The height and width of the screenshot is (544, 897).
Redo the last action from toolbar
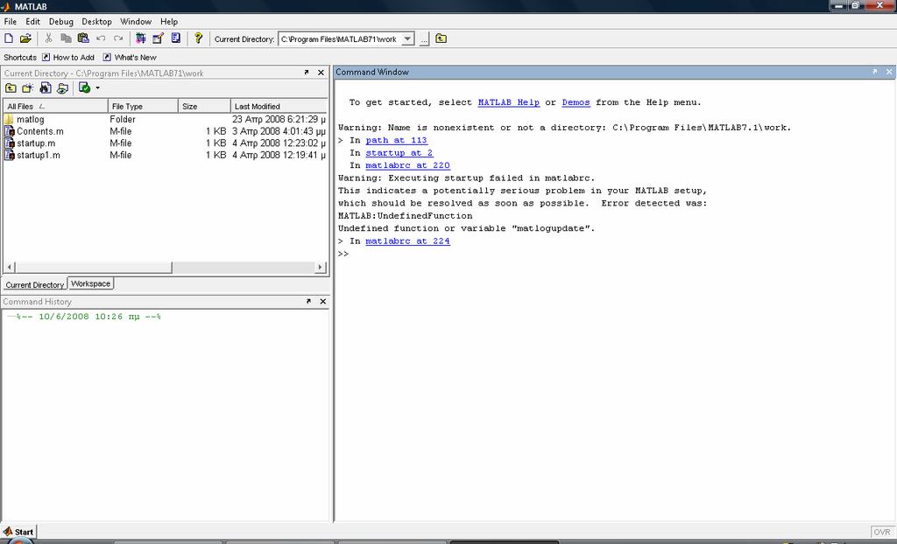tap(118, 38)
